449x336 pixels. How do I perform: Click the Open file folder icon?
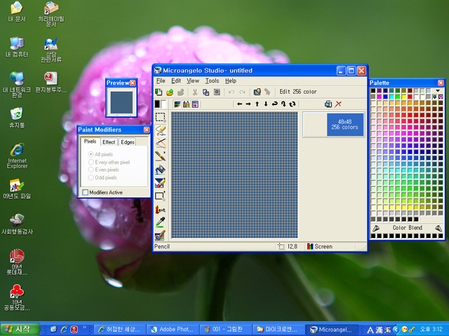pos(170,92)
